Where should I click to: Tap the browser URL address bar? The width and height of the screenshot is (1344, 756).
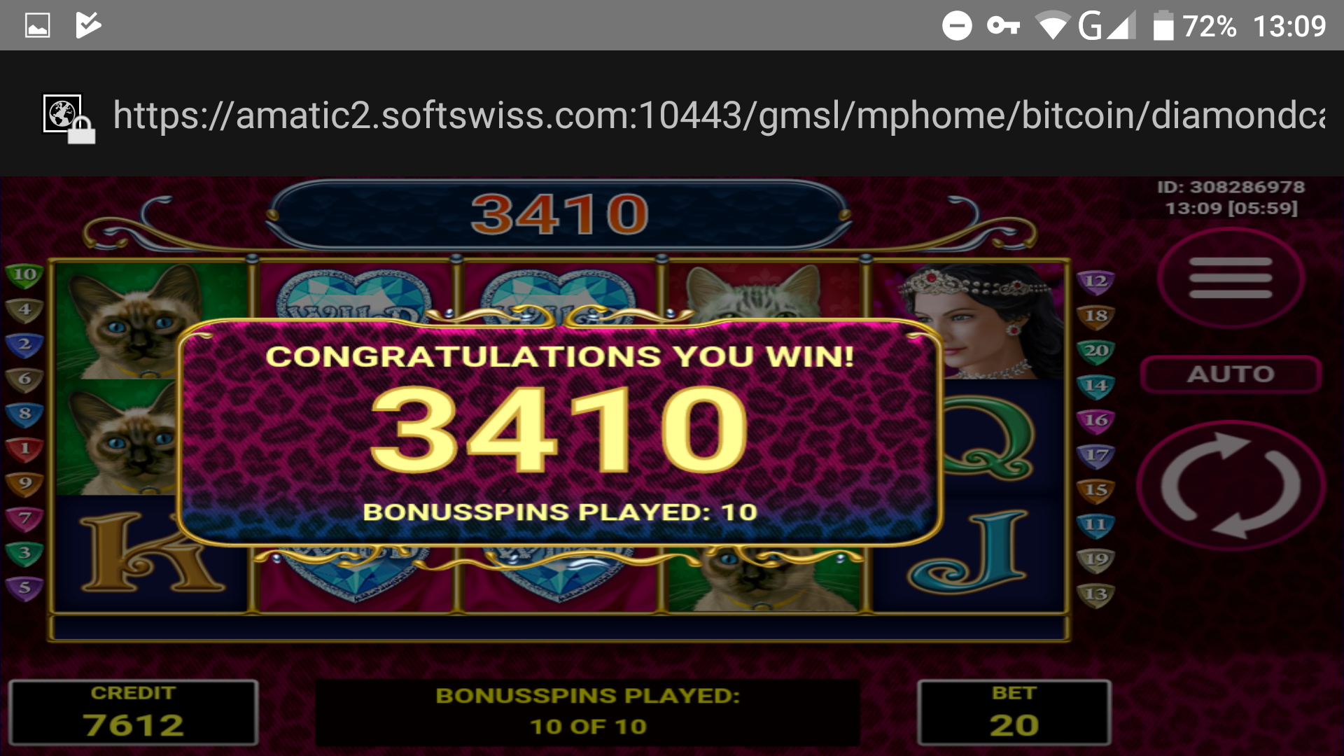pos(719,115)
